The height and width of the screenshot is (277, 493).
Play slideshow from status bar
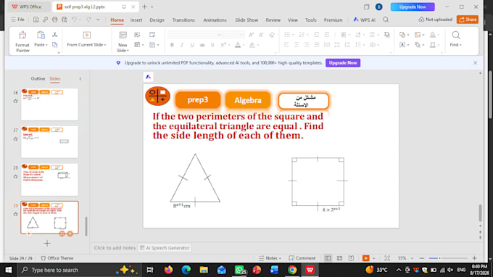tap(365, 258)
